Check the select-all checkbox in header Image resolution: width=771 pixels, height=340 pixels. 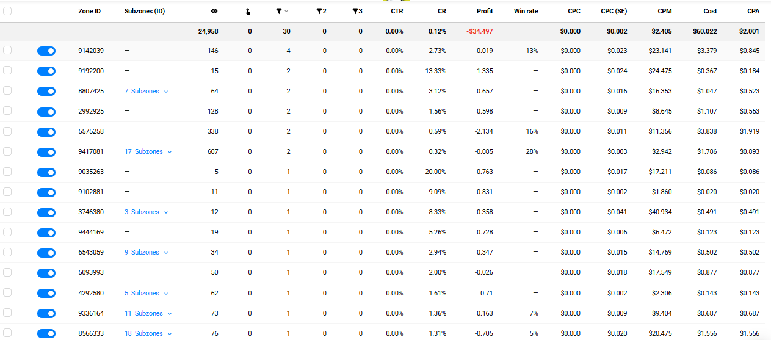[x=7, y=11]
